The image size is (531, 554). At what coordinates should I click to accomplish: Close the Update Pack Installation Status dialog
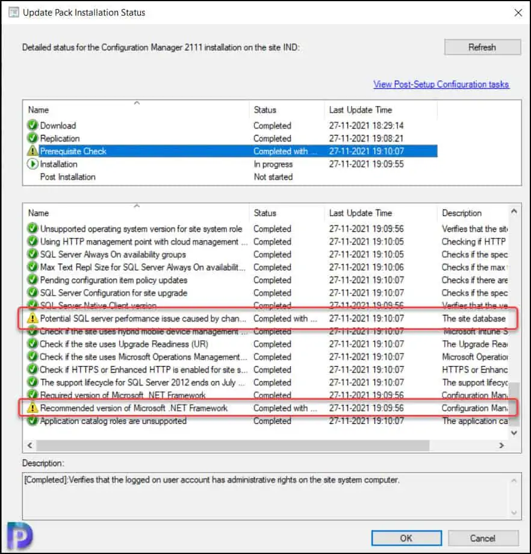[x=518, y=13]
